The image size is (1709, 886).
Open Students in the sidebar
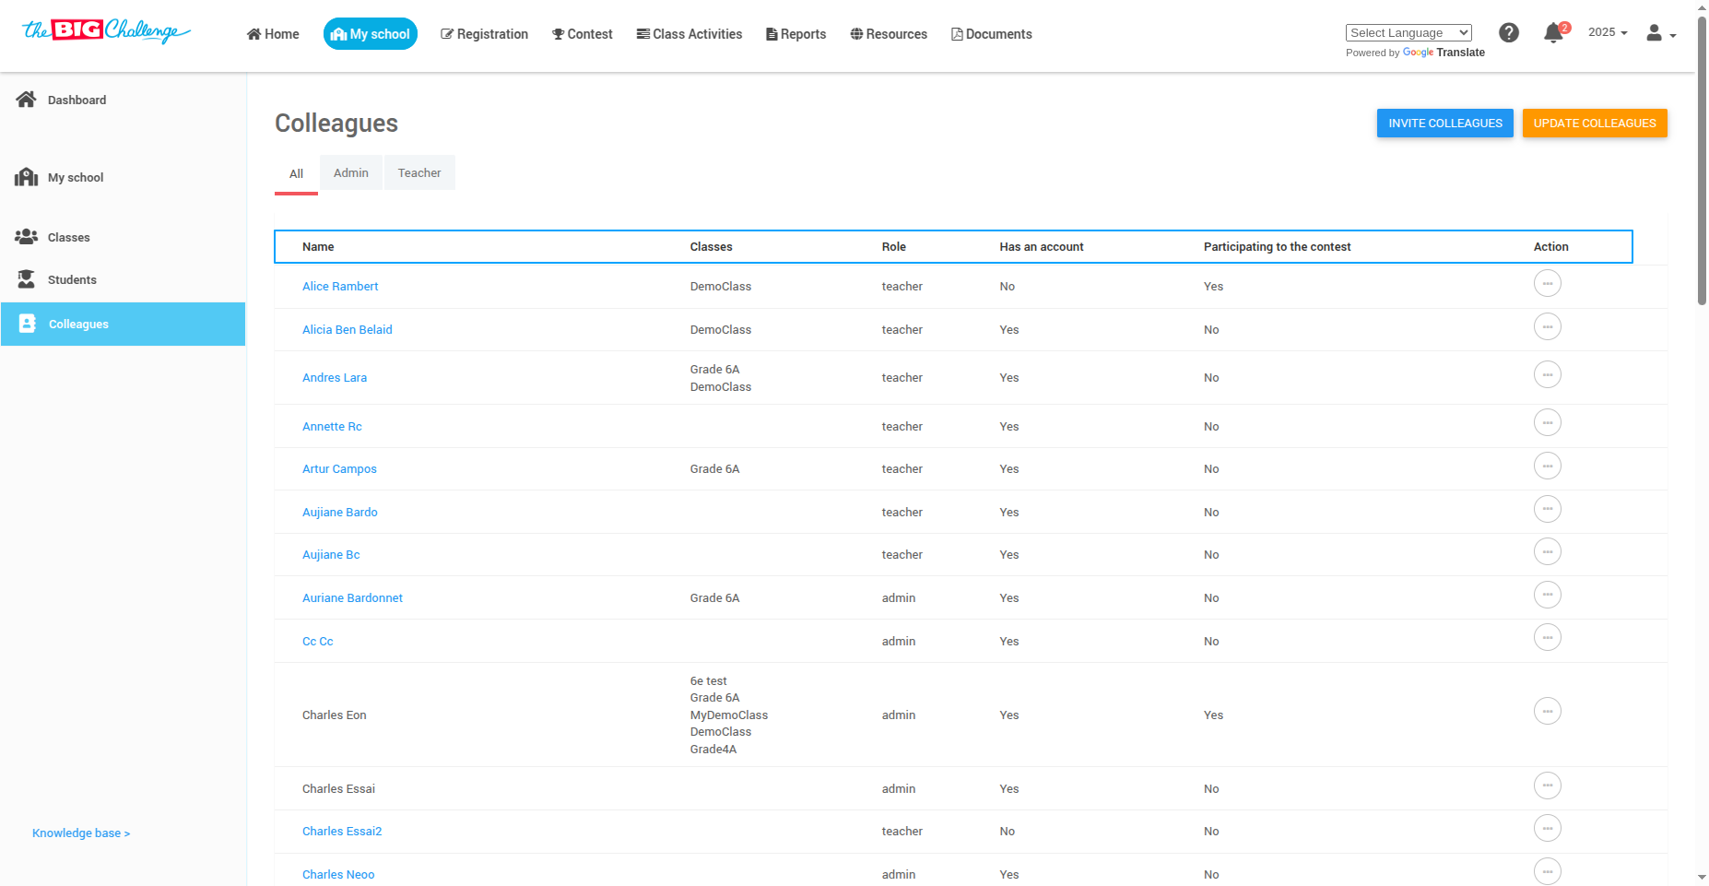[x=72, y=279]
